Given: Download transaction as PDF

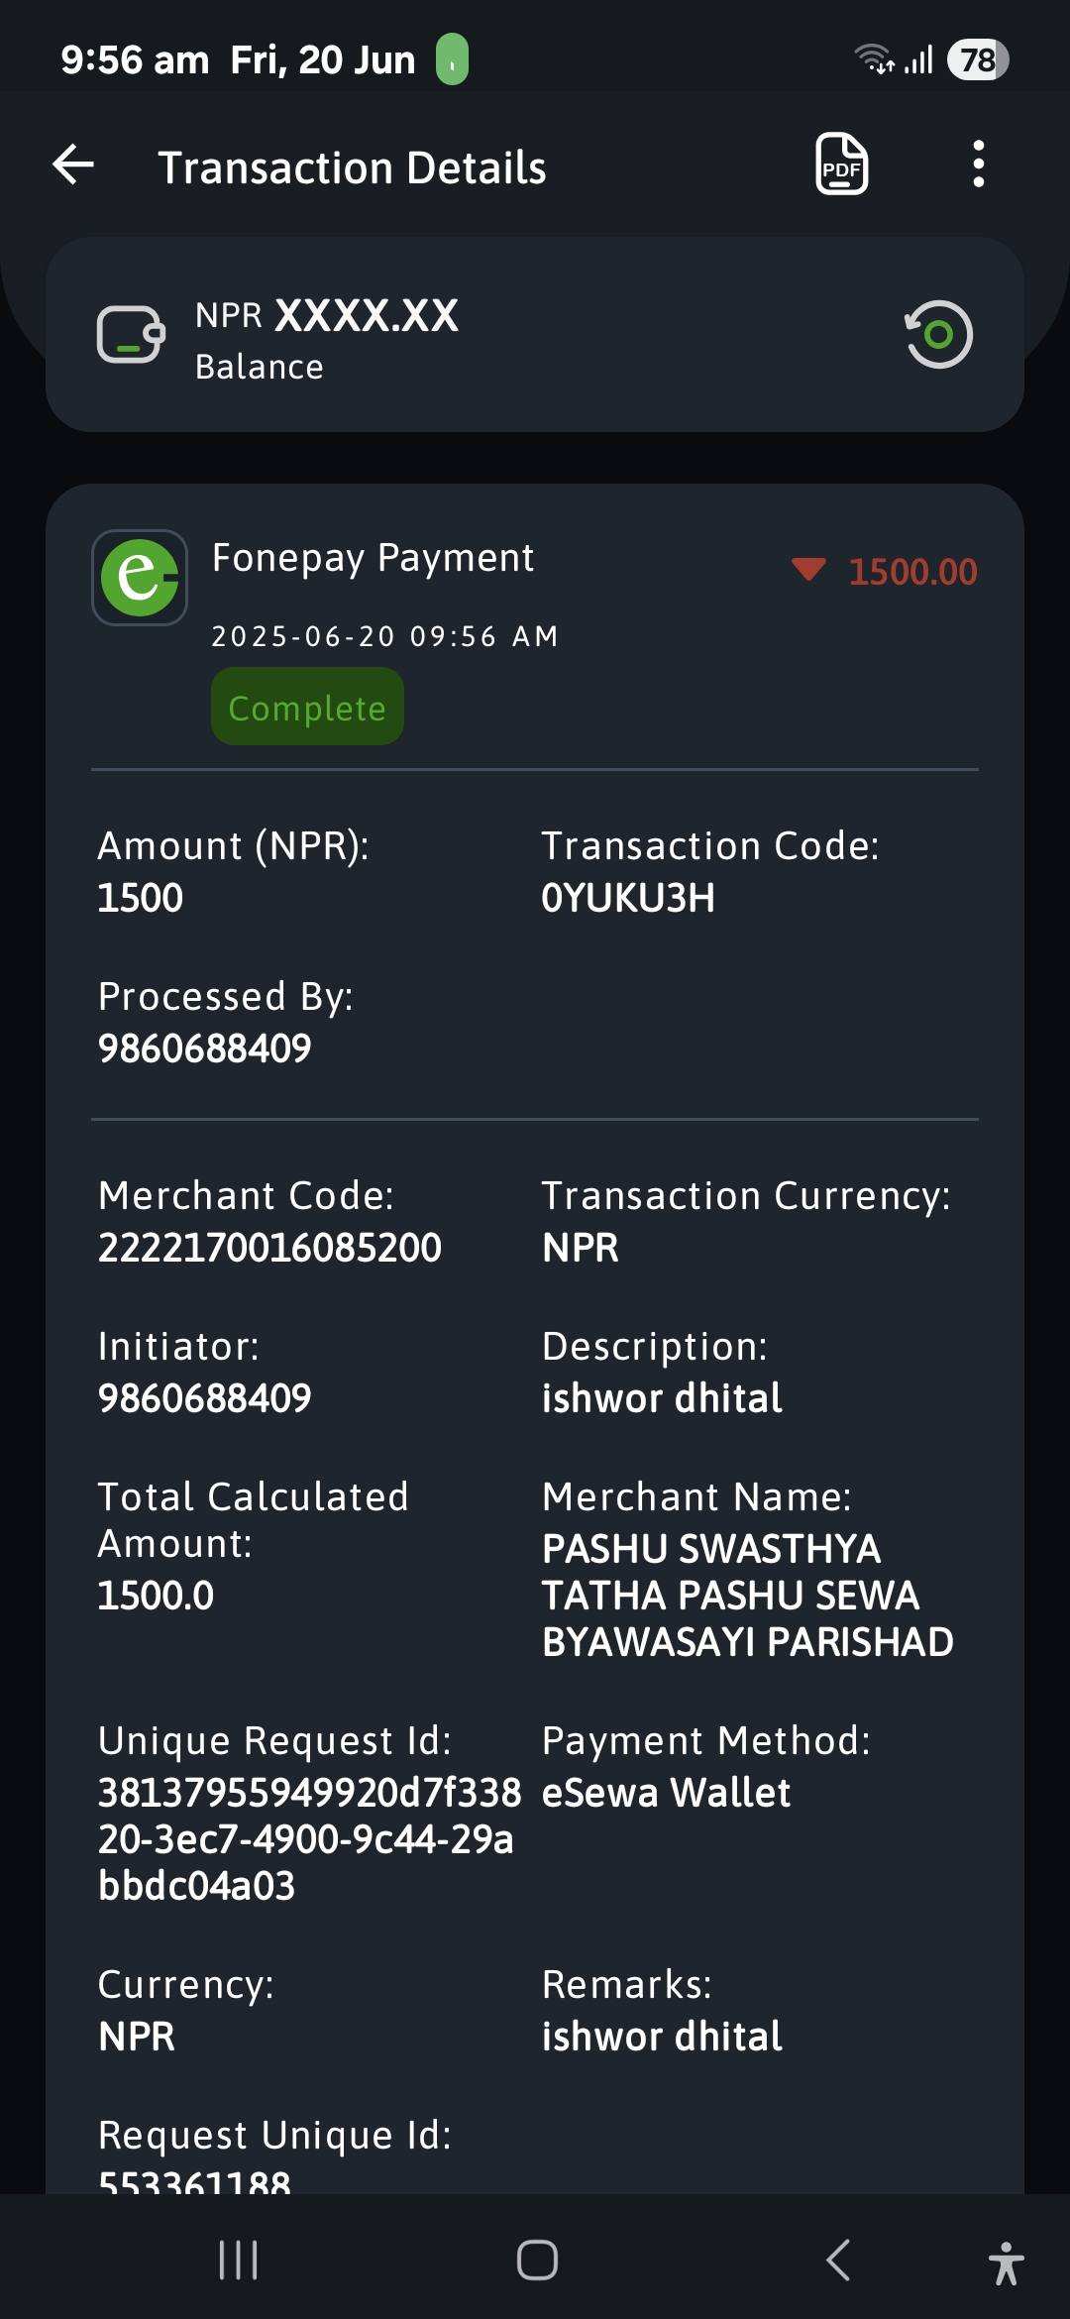Looking at the screenshot, I should point(841,164).
